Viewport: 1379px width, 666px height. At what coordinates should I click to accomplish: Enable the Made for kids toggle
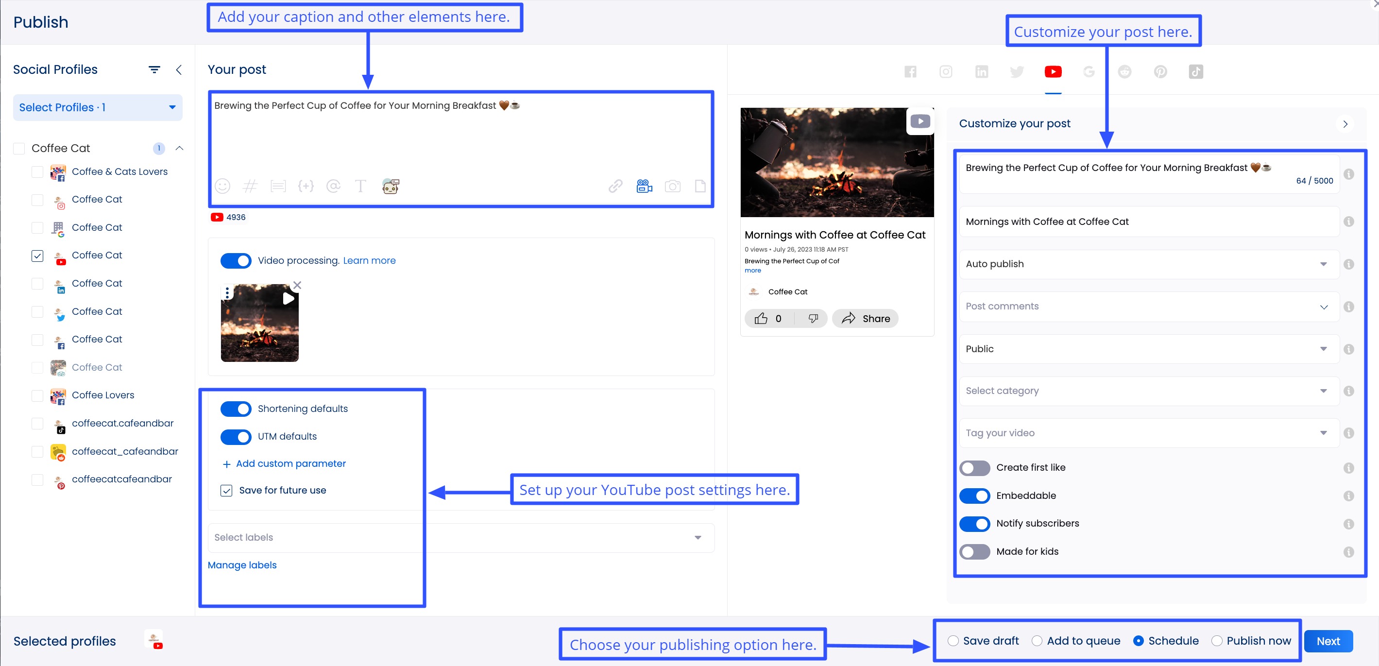tap(974, 551)
